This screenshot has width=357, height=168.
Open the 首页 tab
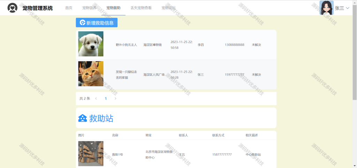tap(69, 8)
